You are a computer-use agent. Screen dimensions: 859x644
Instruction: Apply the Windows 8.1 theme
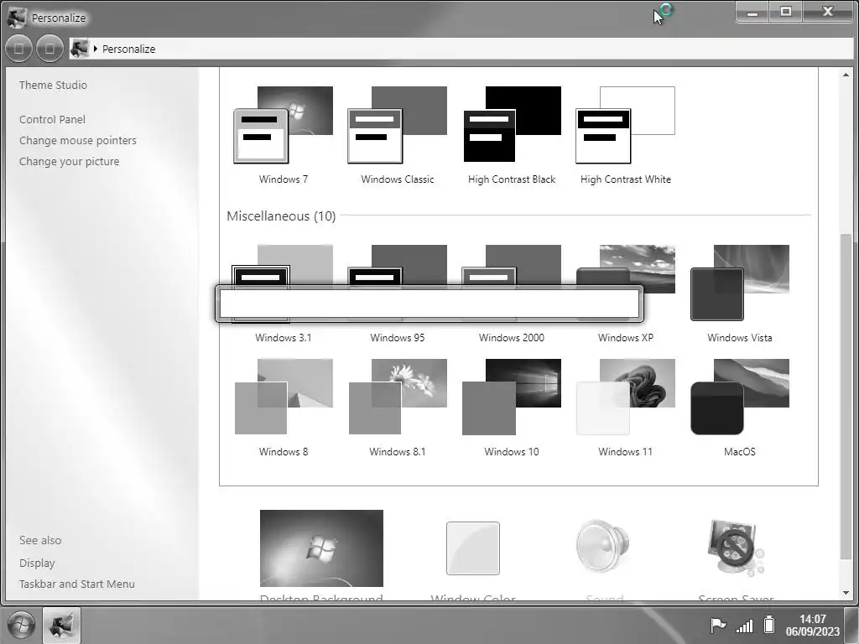pyautogui.click(x=397, y=408)
